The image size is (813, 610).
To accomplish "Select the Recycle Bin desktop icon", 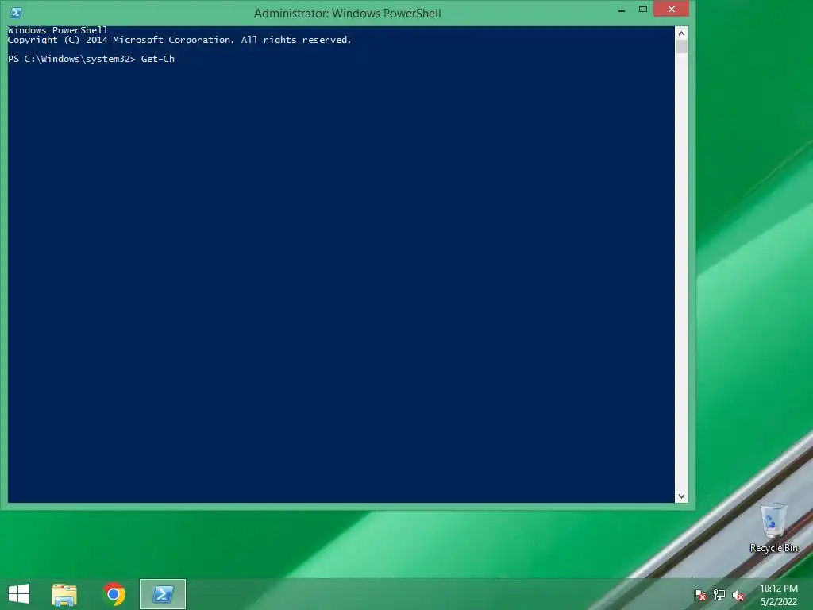I will point(773,528).
